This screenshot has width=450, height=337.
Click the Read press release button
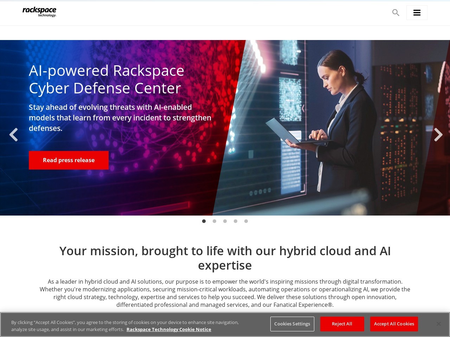coord(69,160)
